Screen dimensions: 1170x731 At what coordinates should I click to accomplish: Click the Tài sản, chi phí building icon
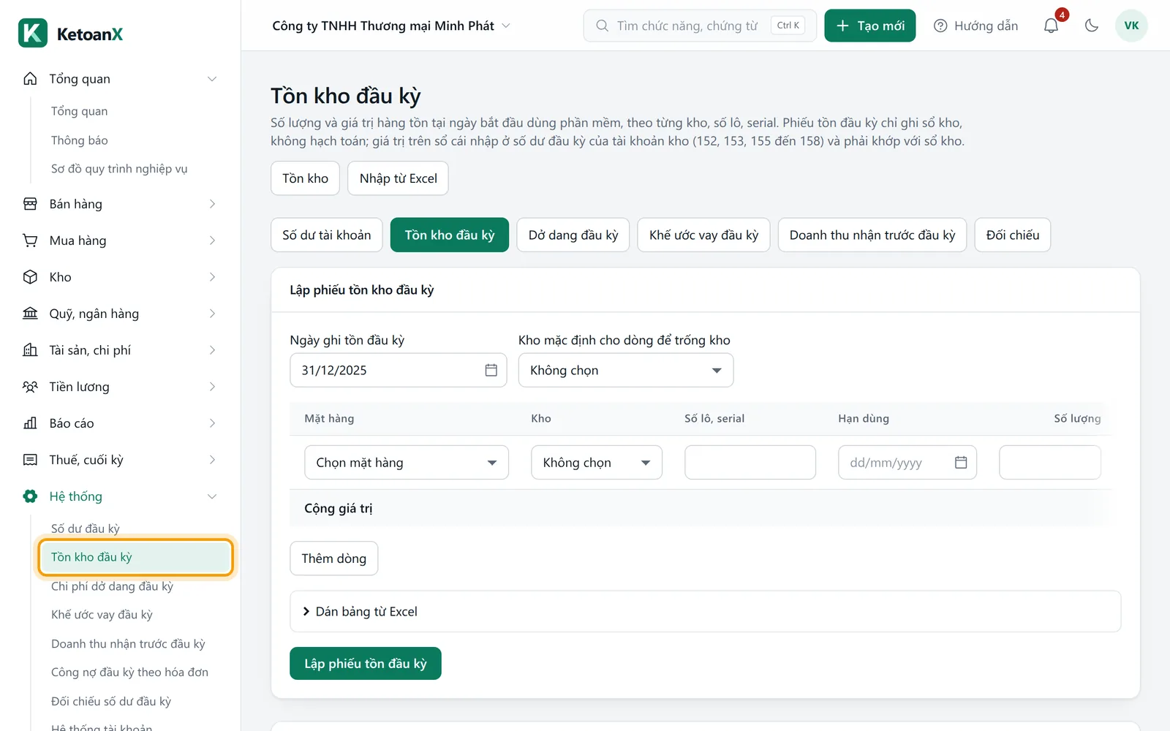pos(30,350)
